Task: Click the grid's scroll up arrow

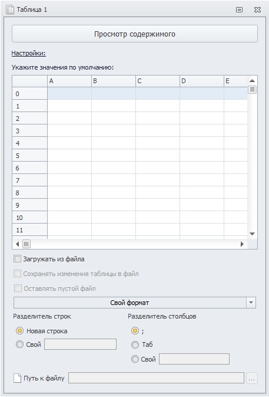Action: (x=252, y=81)
